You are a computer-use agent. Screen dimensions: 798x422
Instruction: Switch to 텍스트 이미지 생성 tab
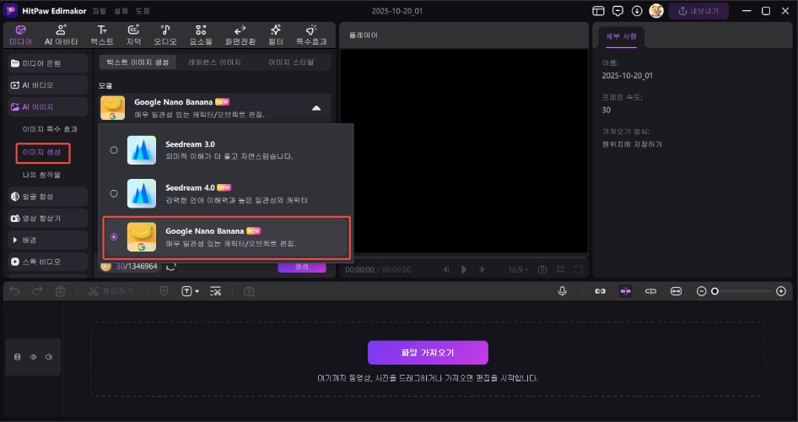pyautogui.click(x=137, y=62)
